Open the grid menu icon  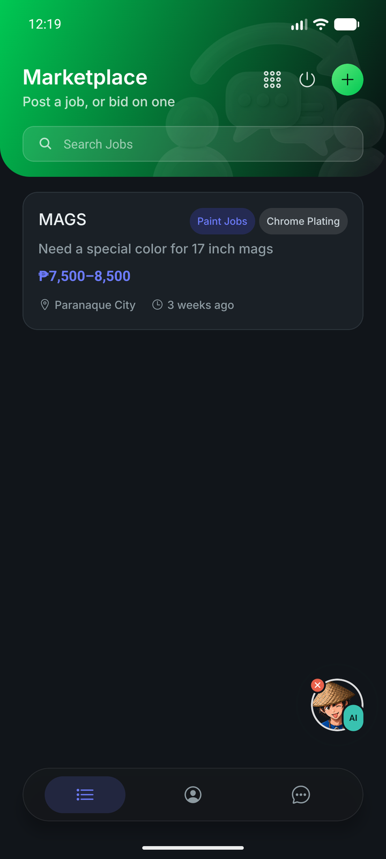point(272,79)
